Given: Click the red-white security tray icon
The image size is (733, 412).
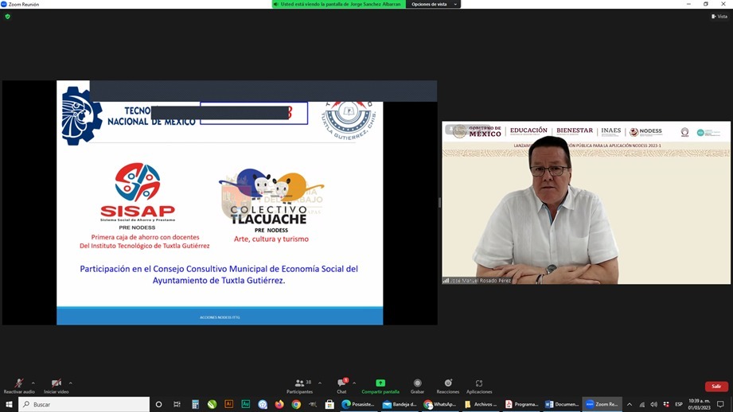Looking at the screenshot, I should (665, 404).
